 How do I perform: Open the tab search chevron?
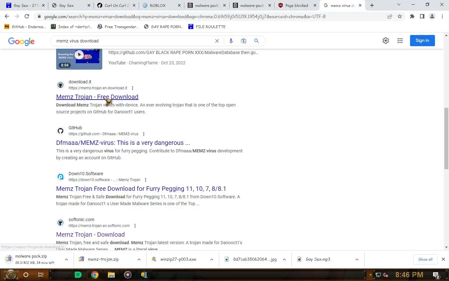pyautogui.click(x=399, y=5)
